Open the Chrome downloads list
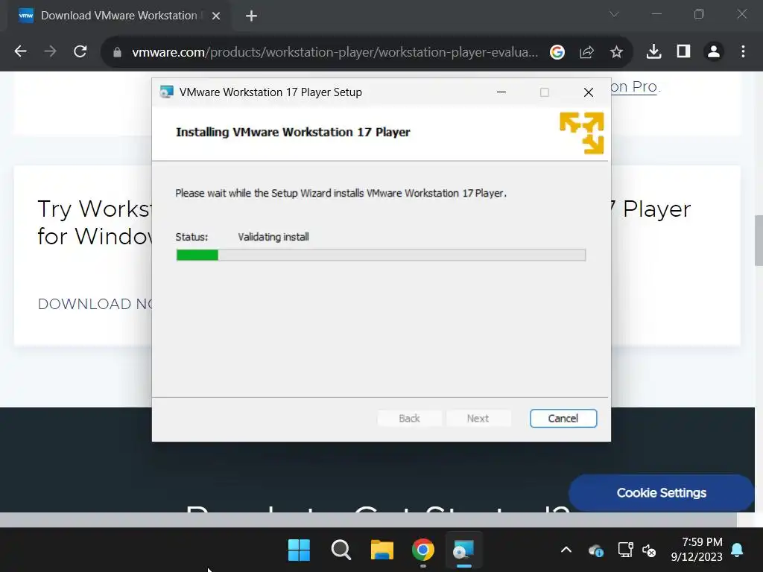This screenshot has height=572, width=763. coord(653,51)
